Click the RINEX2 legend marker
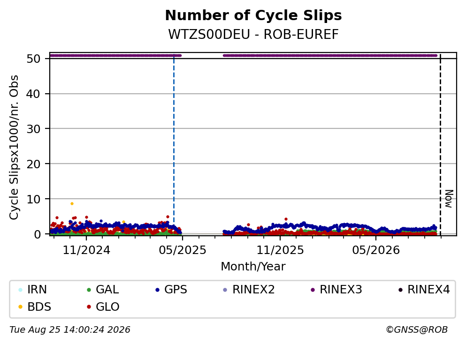Screen dimensions: 466x344 225,290
